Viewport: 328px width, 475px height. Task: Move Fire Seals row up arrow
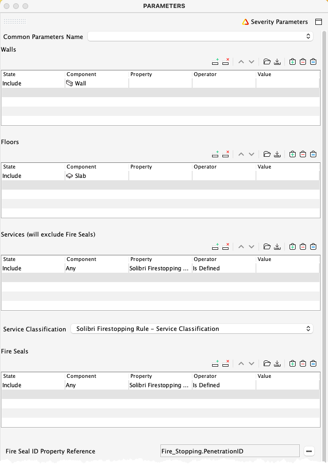241,363
